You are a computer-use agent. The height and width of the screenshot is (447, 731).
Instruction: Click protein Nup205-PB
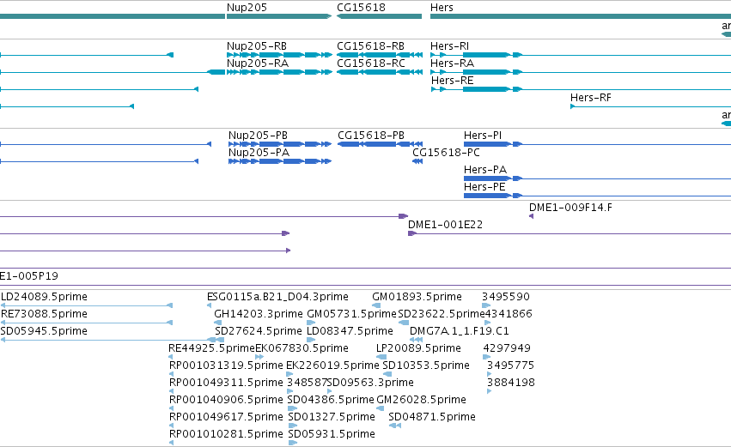(x=258, y=136)
